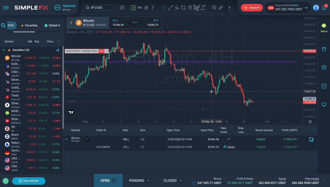Select the Global markets category chip
Image resolution: width=330 pixels, height=187 pixels.
[x=52, y=26]
